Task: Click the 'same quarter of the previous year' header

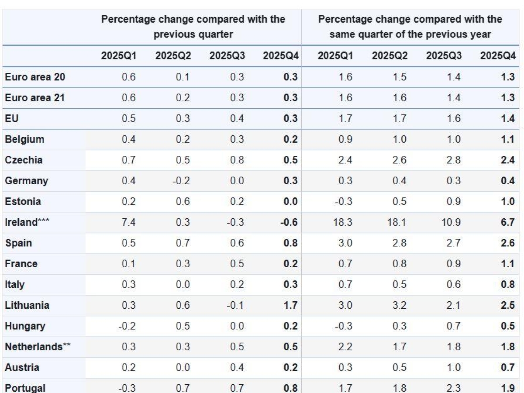Action: point(410,27)
